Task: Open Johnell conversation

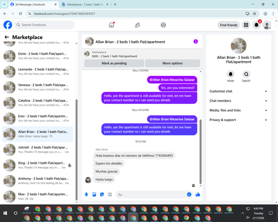Action: click(37, 149)
